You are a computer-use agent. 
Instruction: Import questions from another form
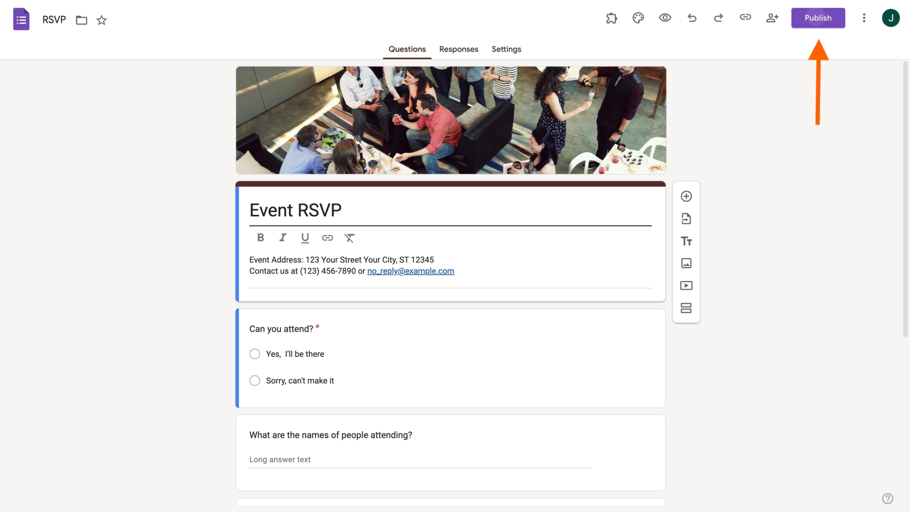(x=686, y=219)
